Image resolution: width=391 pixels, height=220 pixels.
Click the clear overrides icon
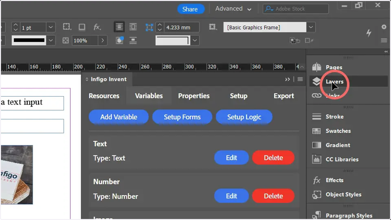pos(295,40)
